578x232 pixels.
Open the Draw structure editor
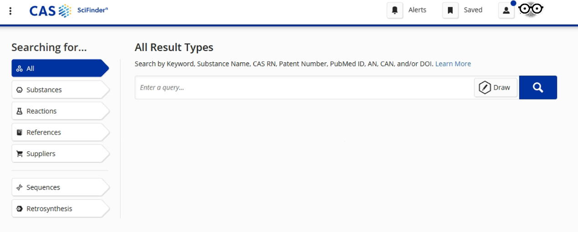(x=495, y=87)
